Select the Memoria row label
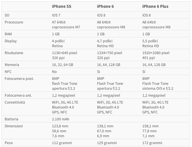Image resolution: width=192 pixels, height=147 pixels. coord(12,65)
